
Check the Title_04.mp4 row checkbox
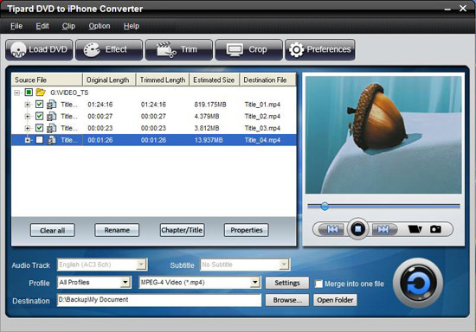(39, 140)
